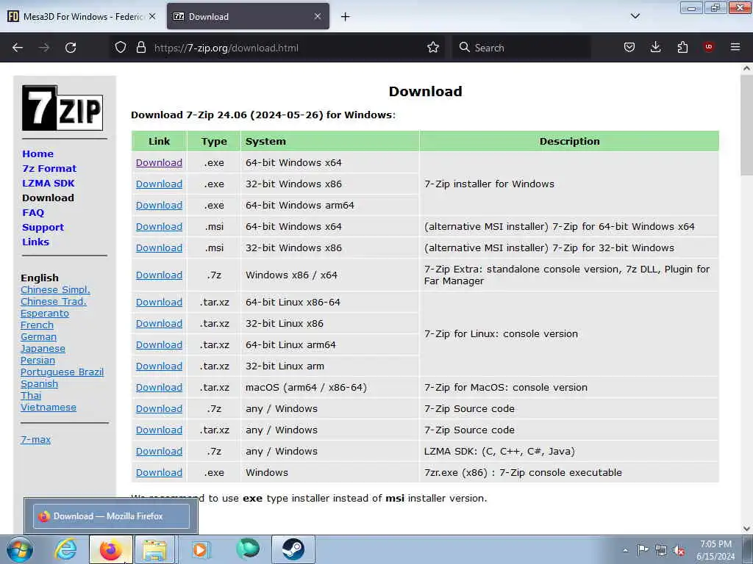Open the 7-max link

point(35,439)
